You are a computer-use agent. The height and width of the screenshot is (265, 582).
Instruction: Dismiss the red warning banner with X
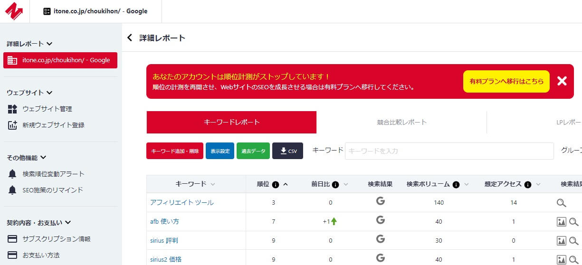point(562,81)
